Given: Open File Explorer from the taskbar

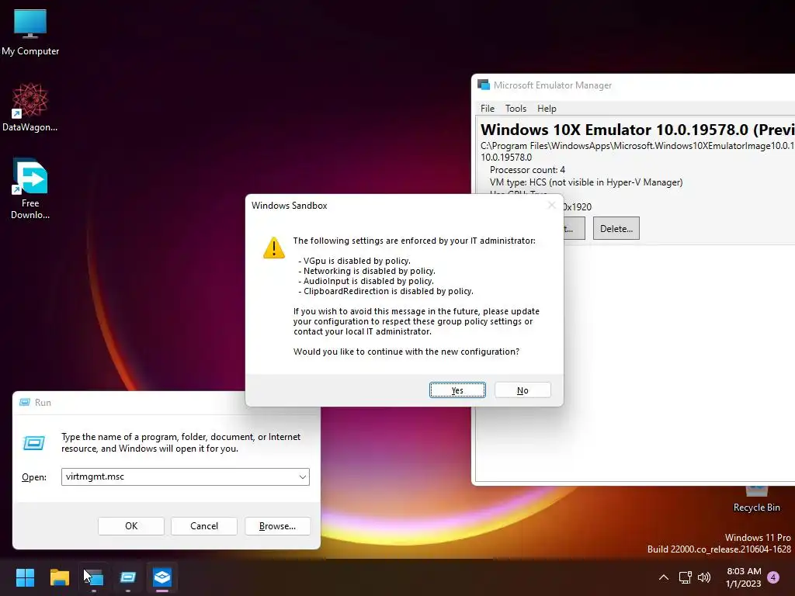Looking at the screenshot, I should (x=59, y=577).
